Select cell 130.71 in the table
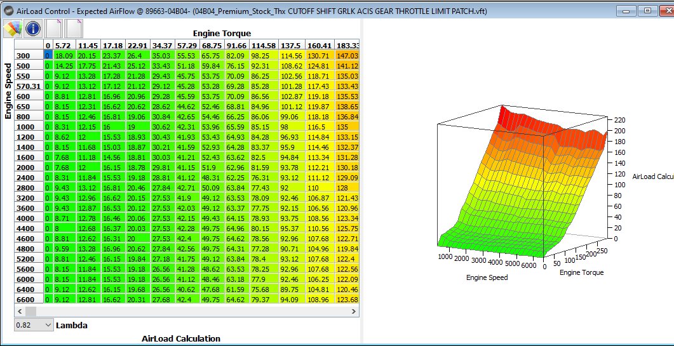The image size is (674, 346). pos(320,55)
